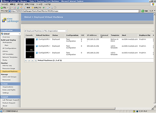Click the Config10VM0 virtual machine icon

[37, 39]
